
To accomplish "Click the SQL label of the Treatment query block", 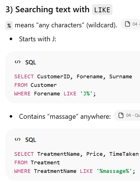I will coord(31,140).
